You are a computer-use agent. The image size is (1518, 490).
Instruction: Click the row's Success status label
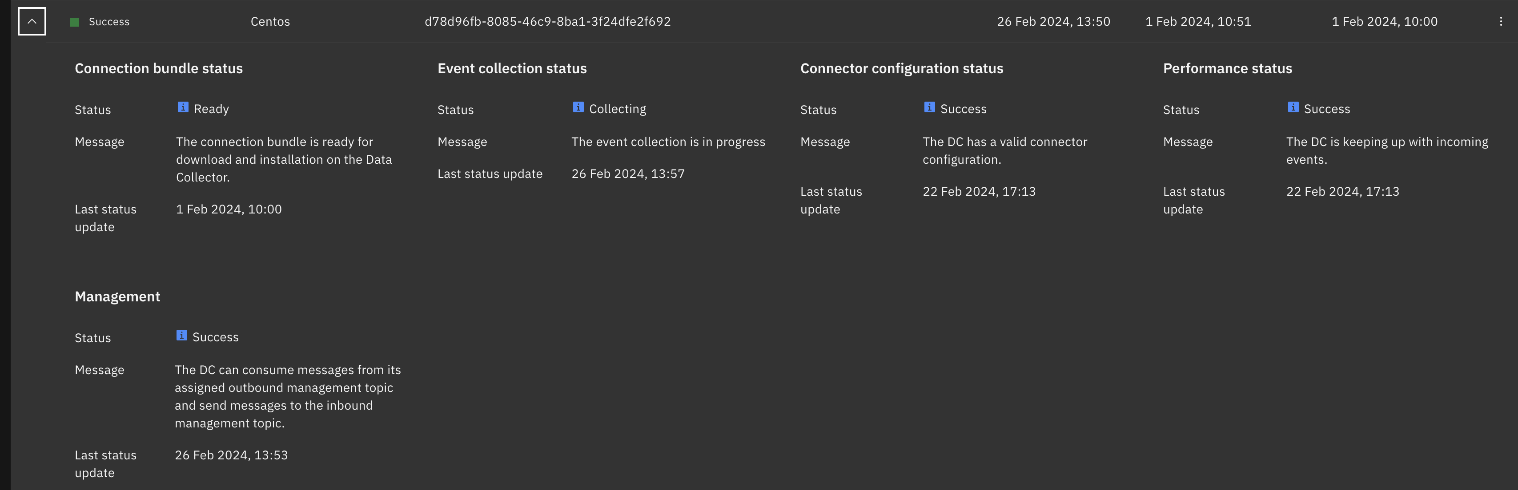point(109,22)
